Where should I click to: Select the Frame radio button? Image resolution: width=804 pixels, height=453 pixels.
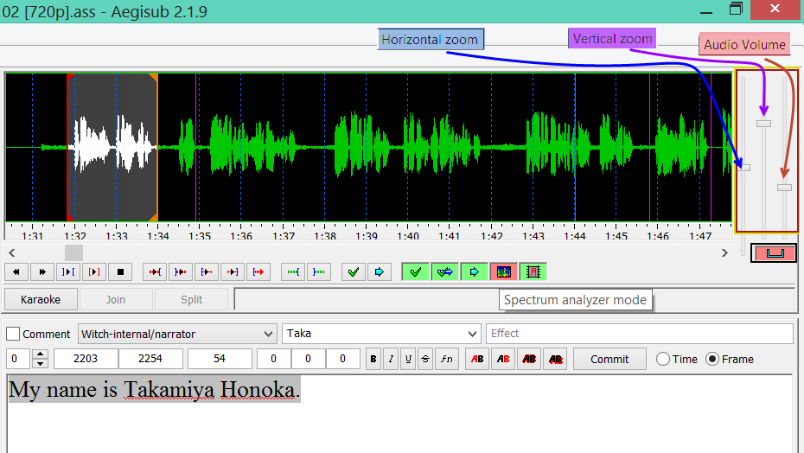[x=713, y=360]
